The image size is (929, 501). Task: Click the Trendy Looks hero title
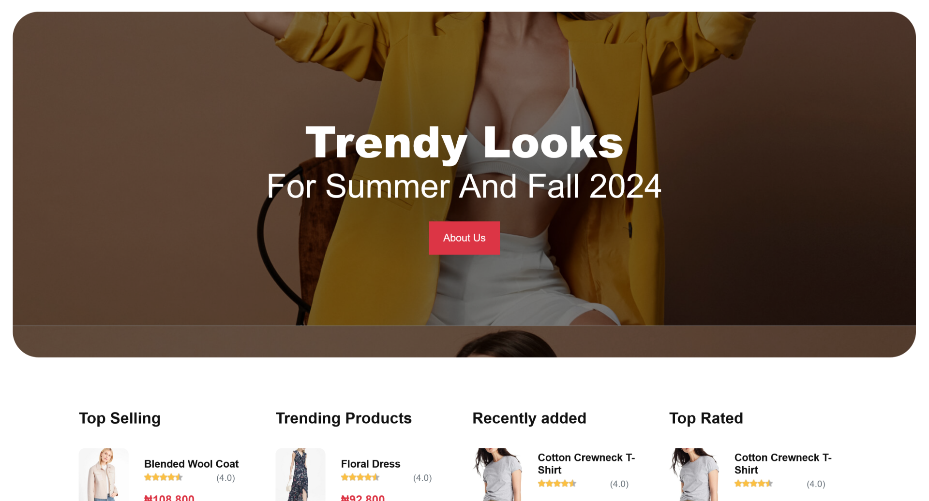point(464,143)
